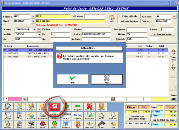This screenshot has height=130, width=179.
Task: Click the F11 Bon de Travail gear folder icon
Action: click(31, 116)
